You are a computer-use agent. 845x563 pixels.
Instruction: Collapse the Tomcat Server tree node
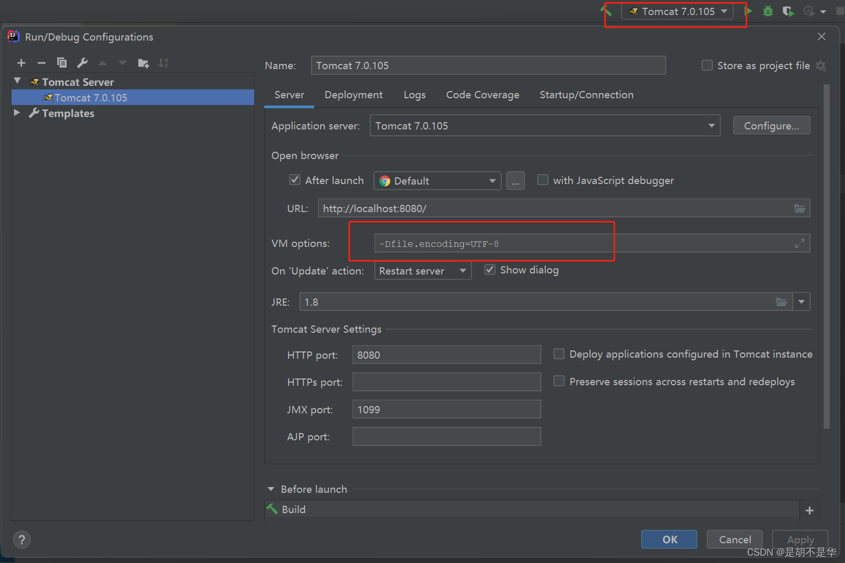click(x=17, y=81)
